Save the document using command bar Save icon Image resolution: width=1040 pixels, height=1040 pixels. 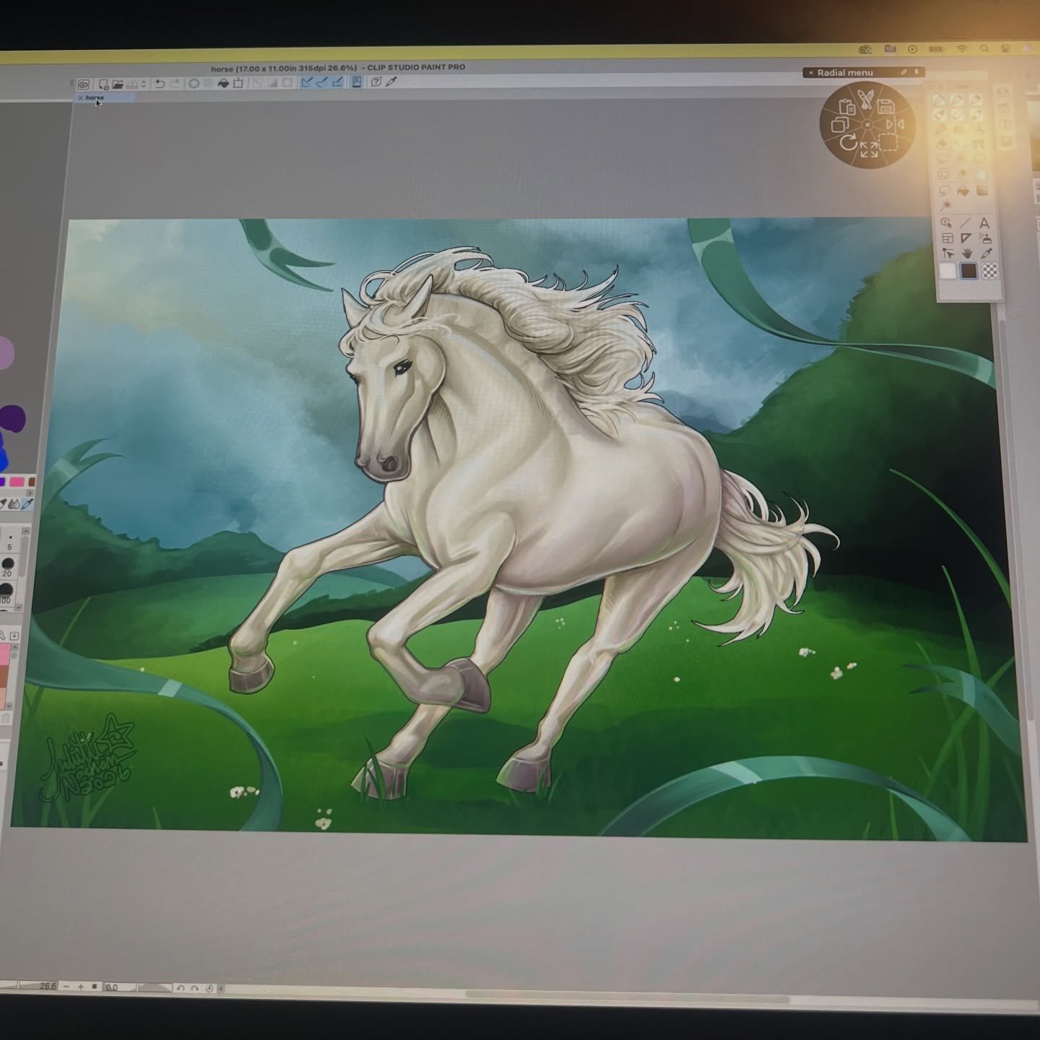point(131,84)
